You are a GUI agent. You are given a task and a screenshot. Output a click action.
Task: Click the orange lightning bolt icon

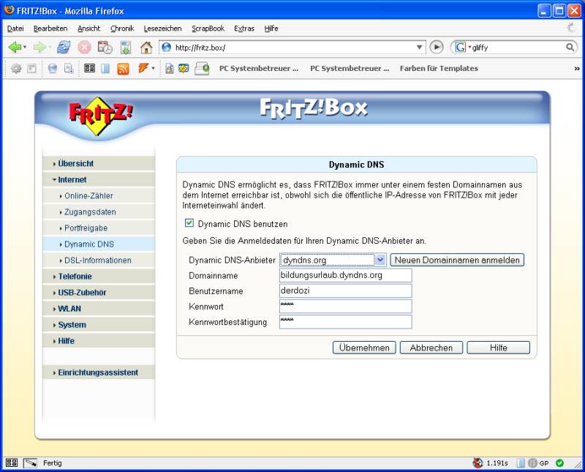pos(143,68)
